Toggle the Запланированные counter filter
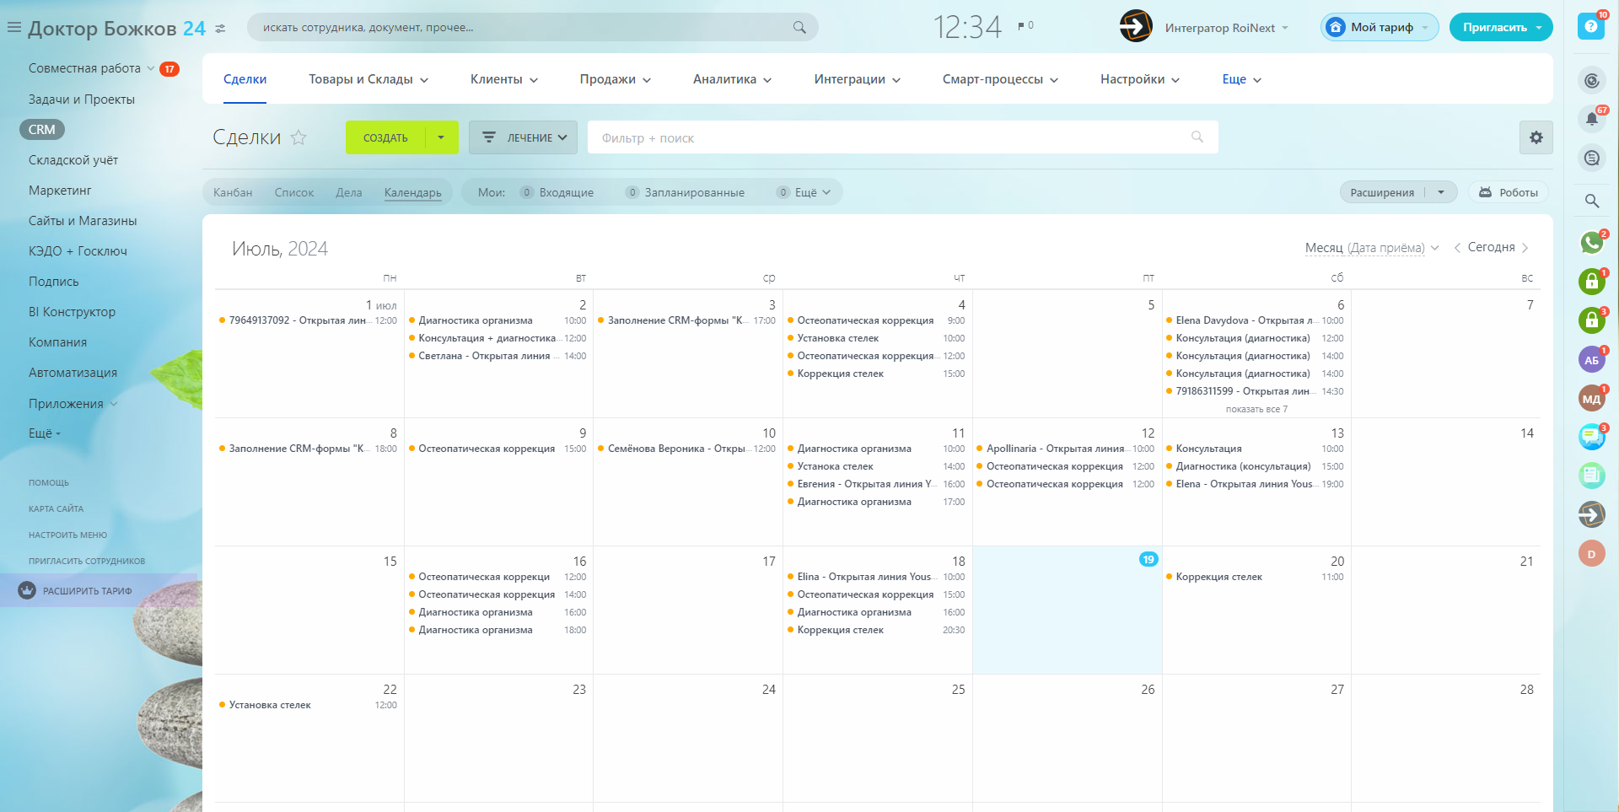 tap(685, 192)
